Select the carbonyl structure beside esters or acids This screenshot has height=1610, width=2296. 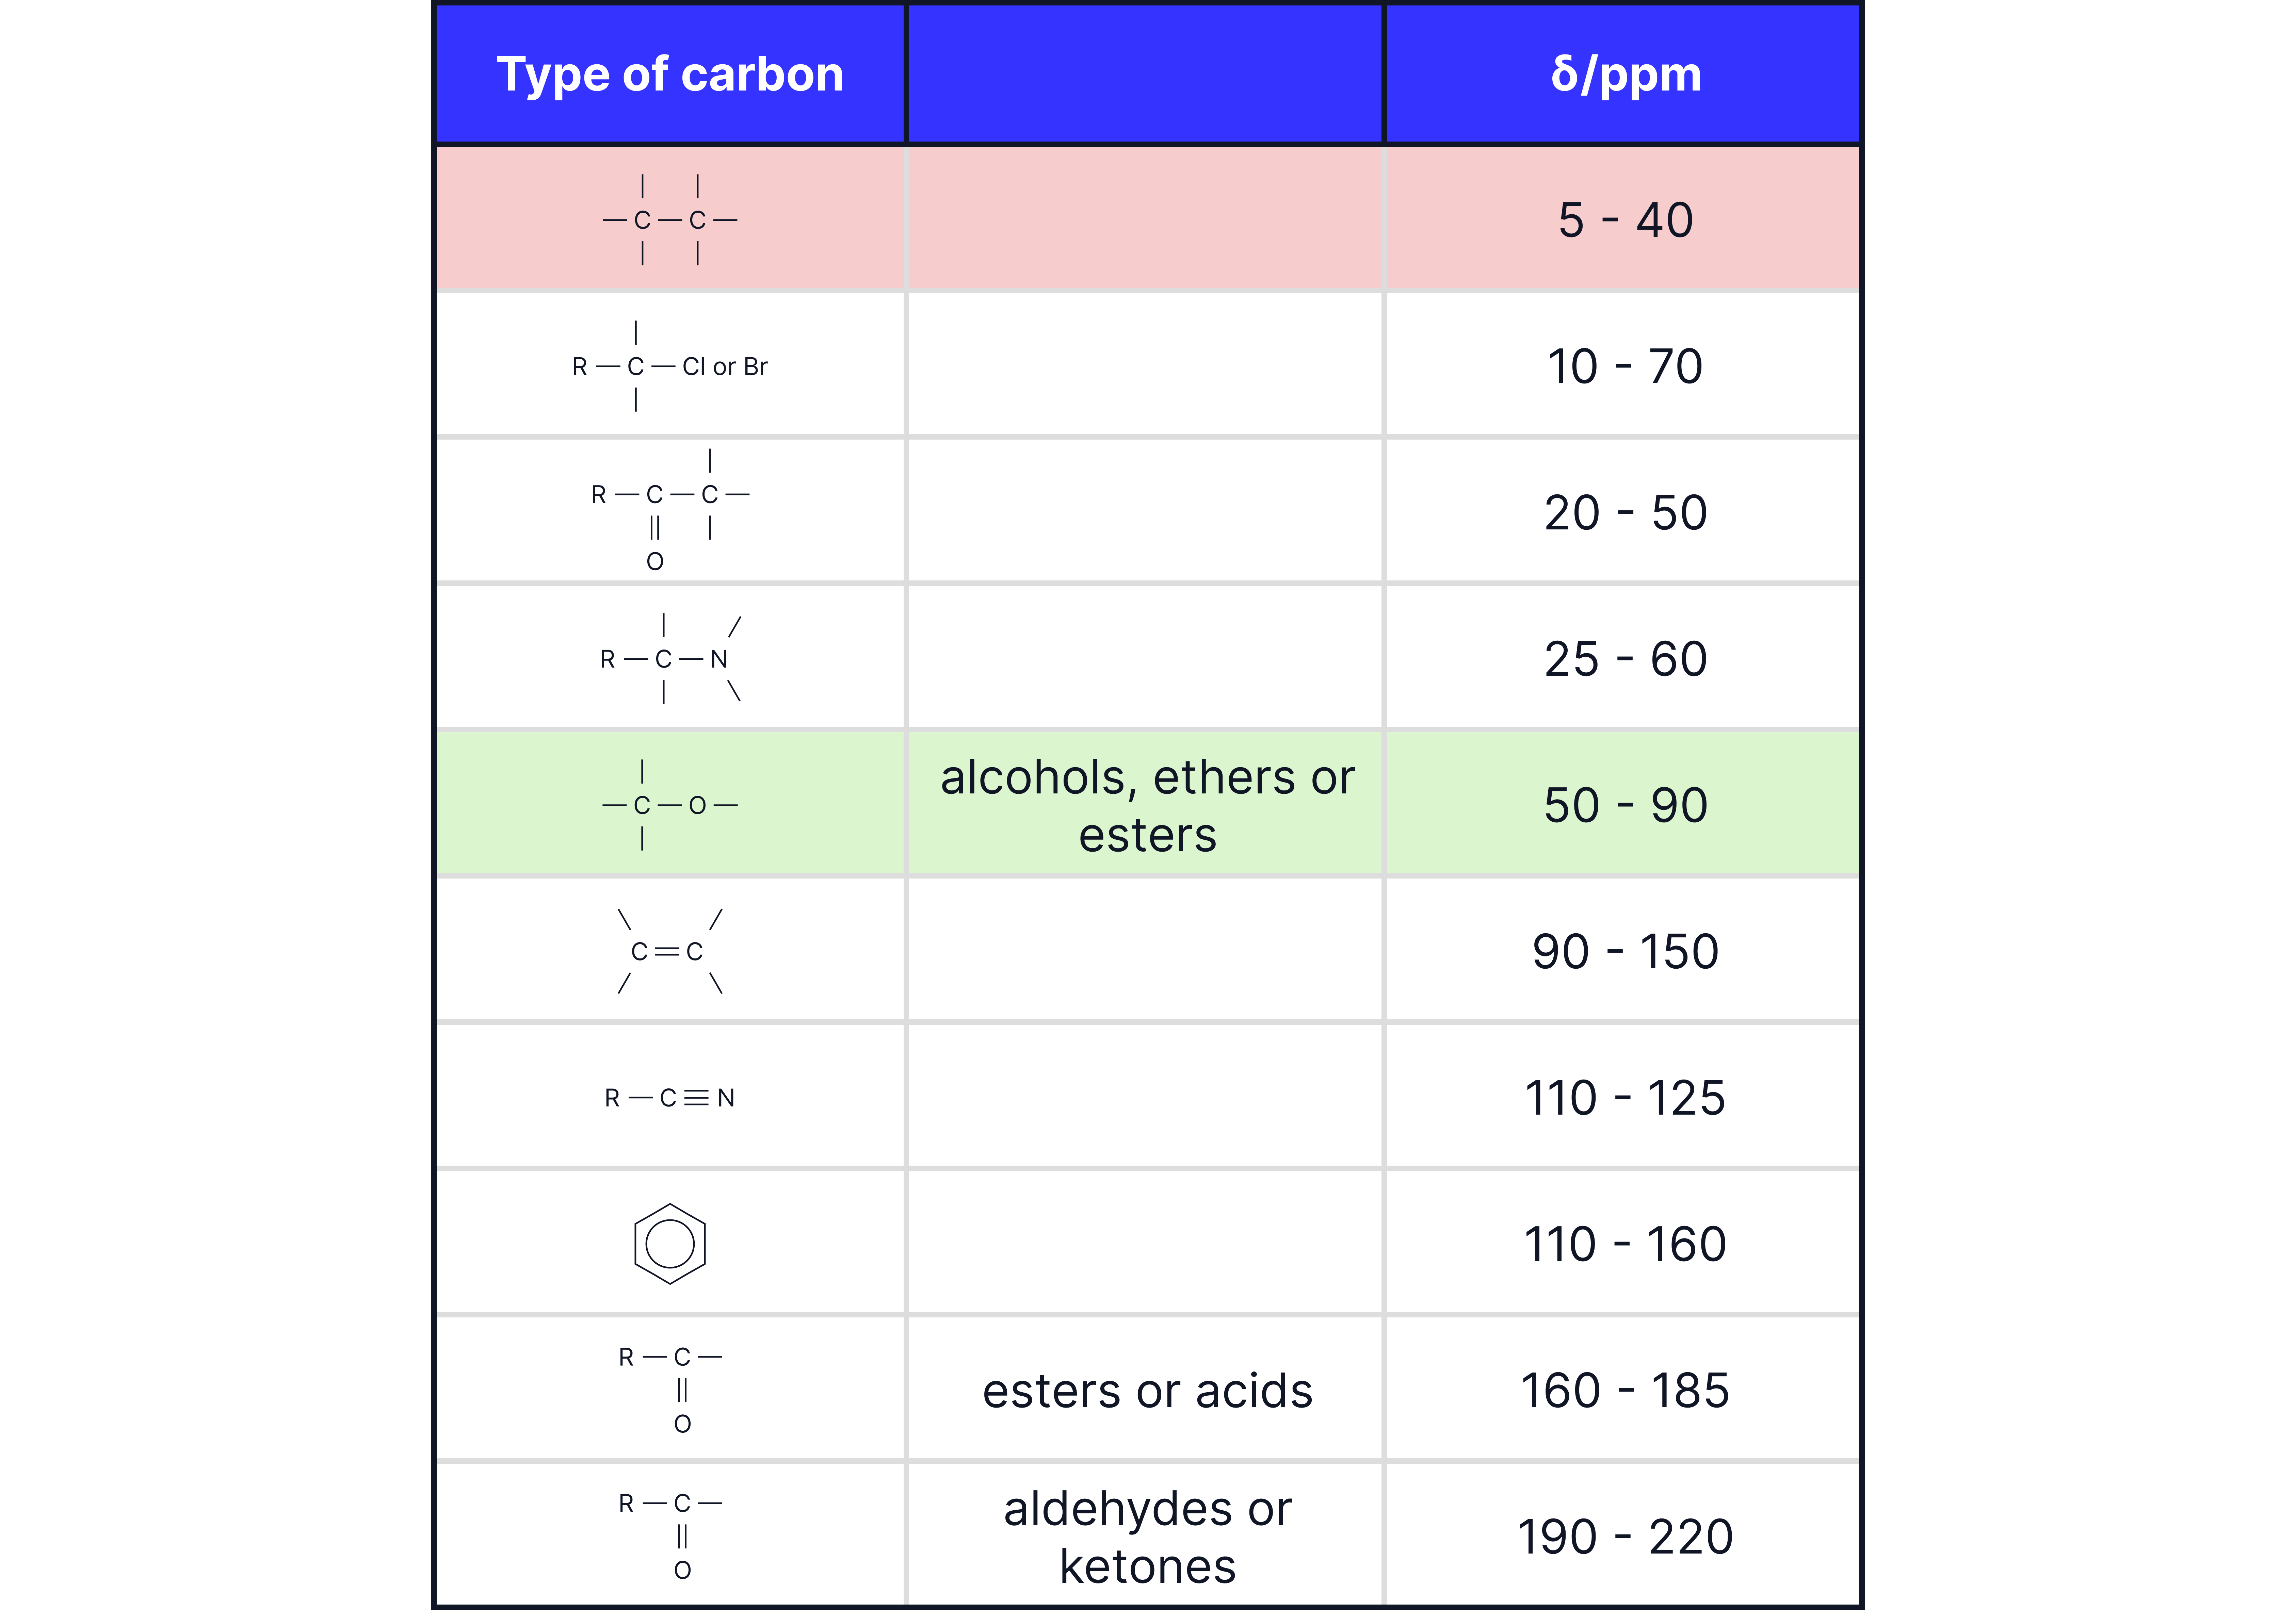click(x=670, y=1389)
